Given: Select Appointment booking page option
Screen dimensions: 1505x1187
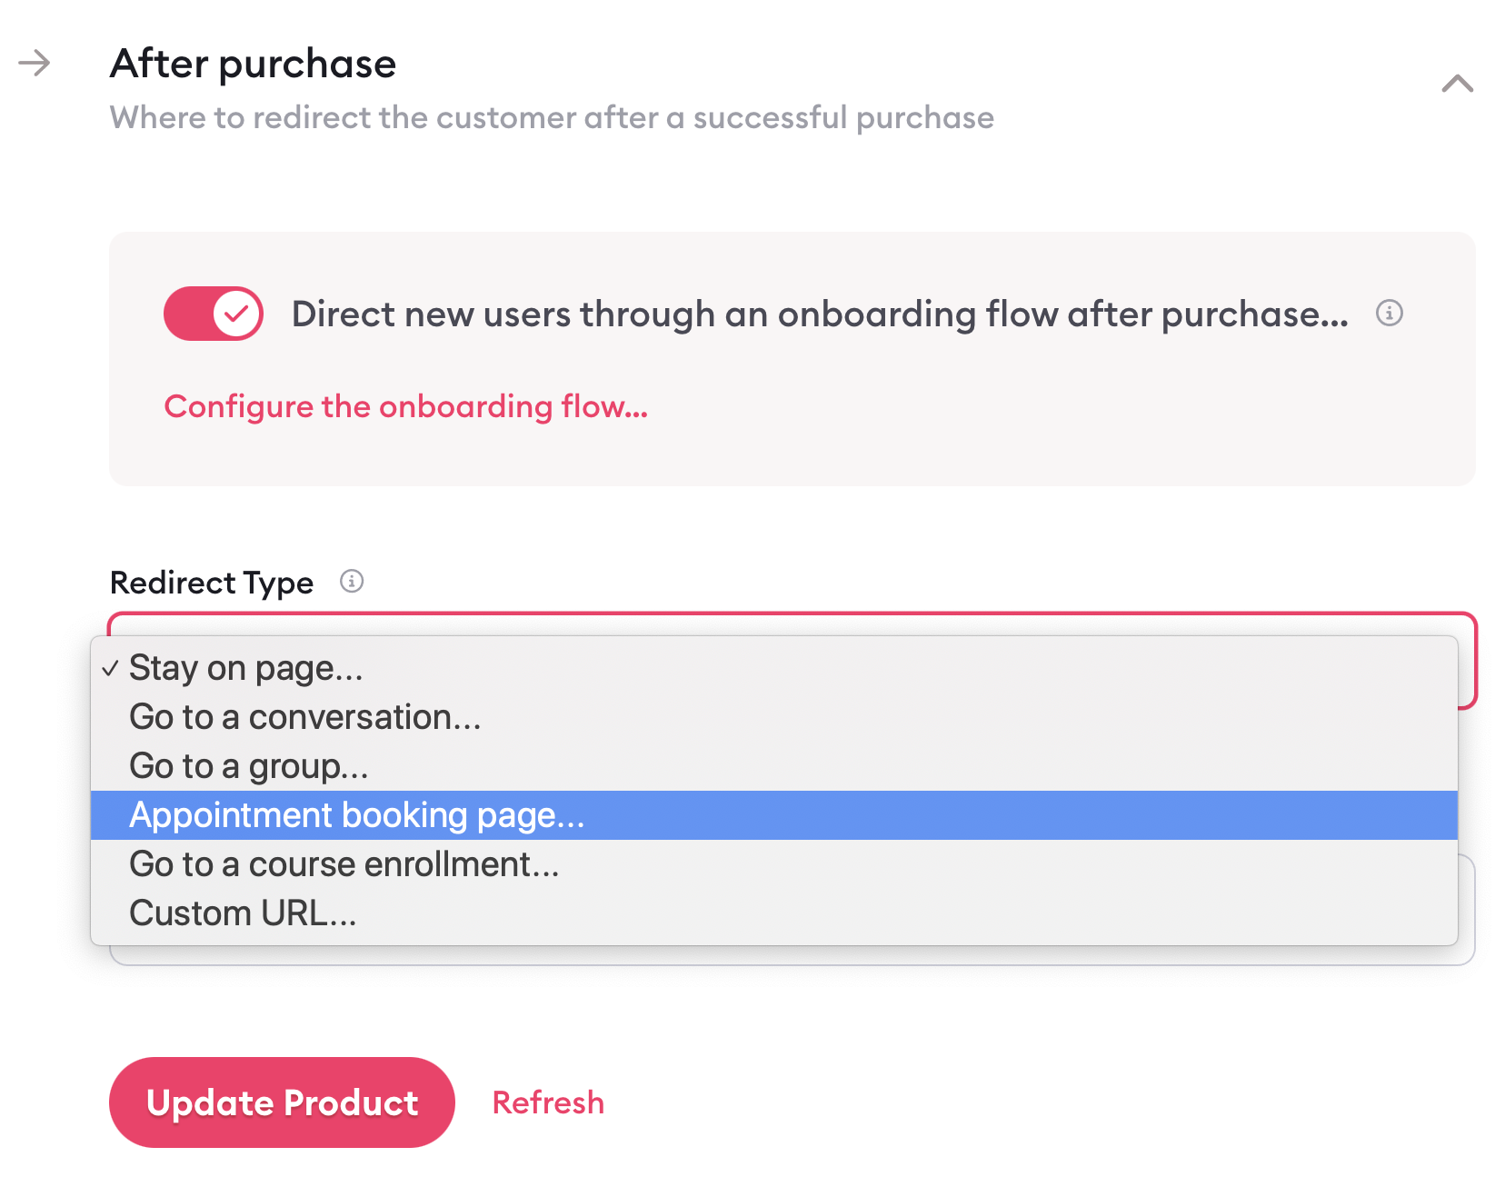Looking at the screenshot, I should pos(774,815).
